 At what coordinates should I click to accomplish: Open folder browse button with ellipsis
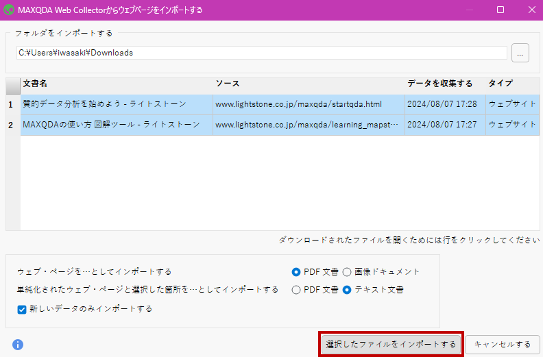point(520,53)
